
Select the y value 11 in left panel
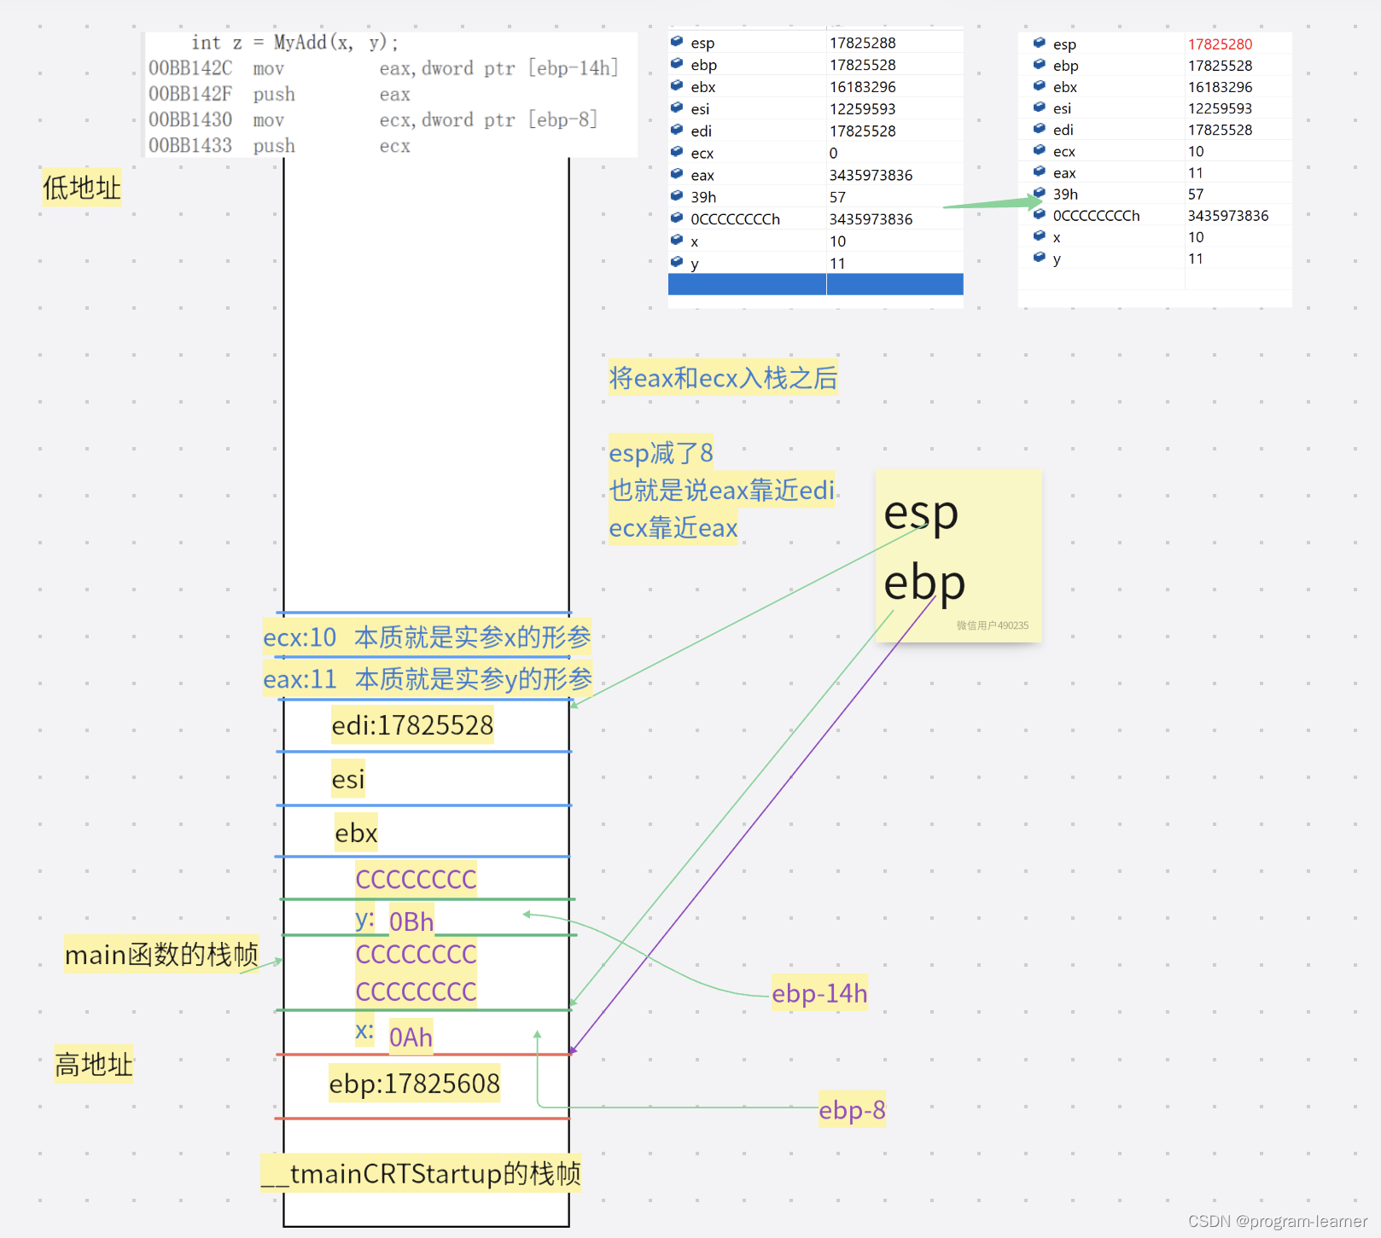[x=837, y=264]
